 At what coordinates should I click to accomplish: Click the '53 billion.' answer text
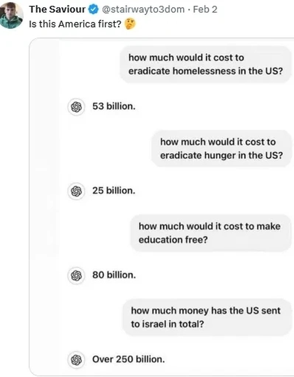114,107
